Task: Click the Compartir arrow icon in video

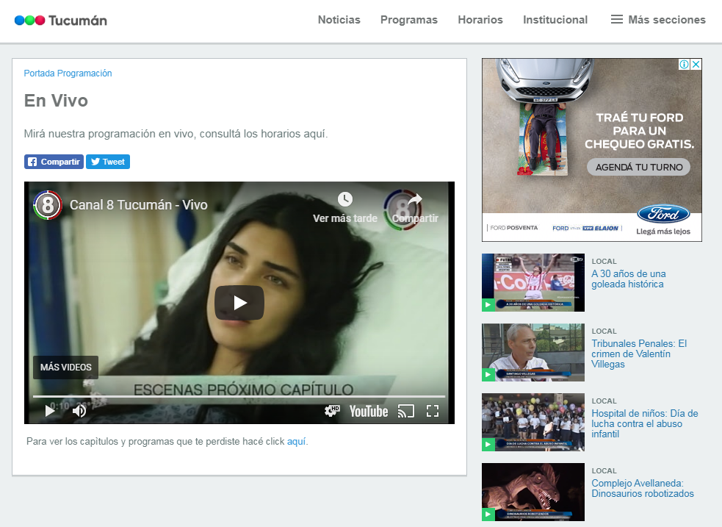Action: coord(415,199)
